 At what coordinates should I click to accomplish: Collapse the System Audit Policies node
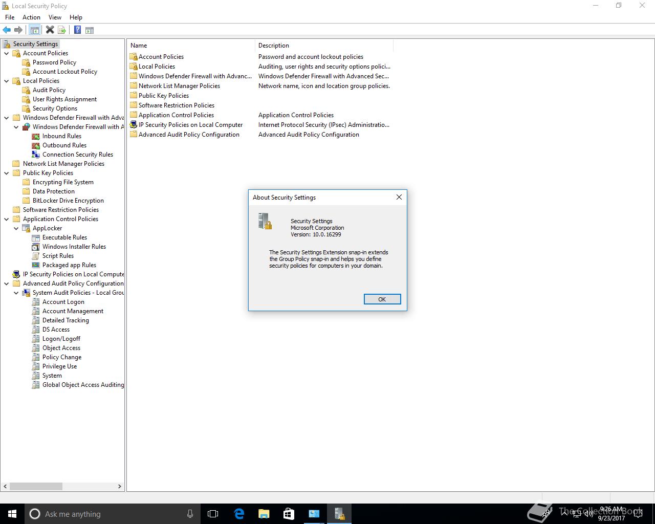point(16,293)
